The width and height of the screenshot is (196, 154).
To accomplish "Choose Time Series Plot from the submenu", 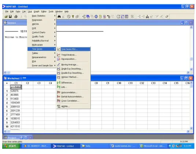I will [x=74, y=49].
